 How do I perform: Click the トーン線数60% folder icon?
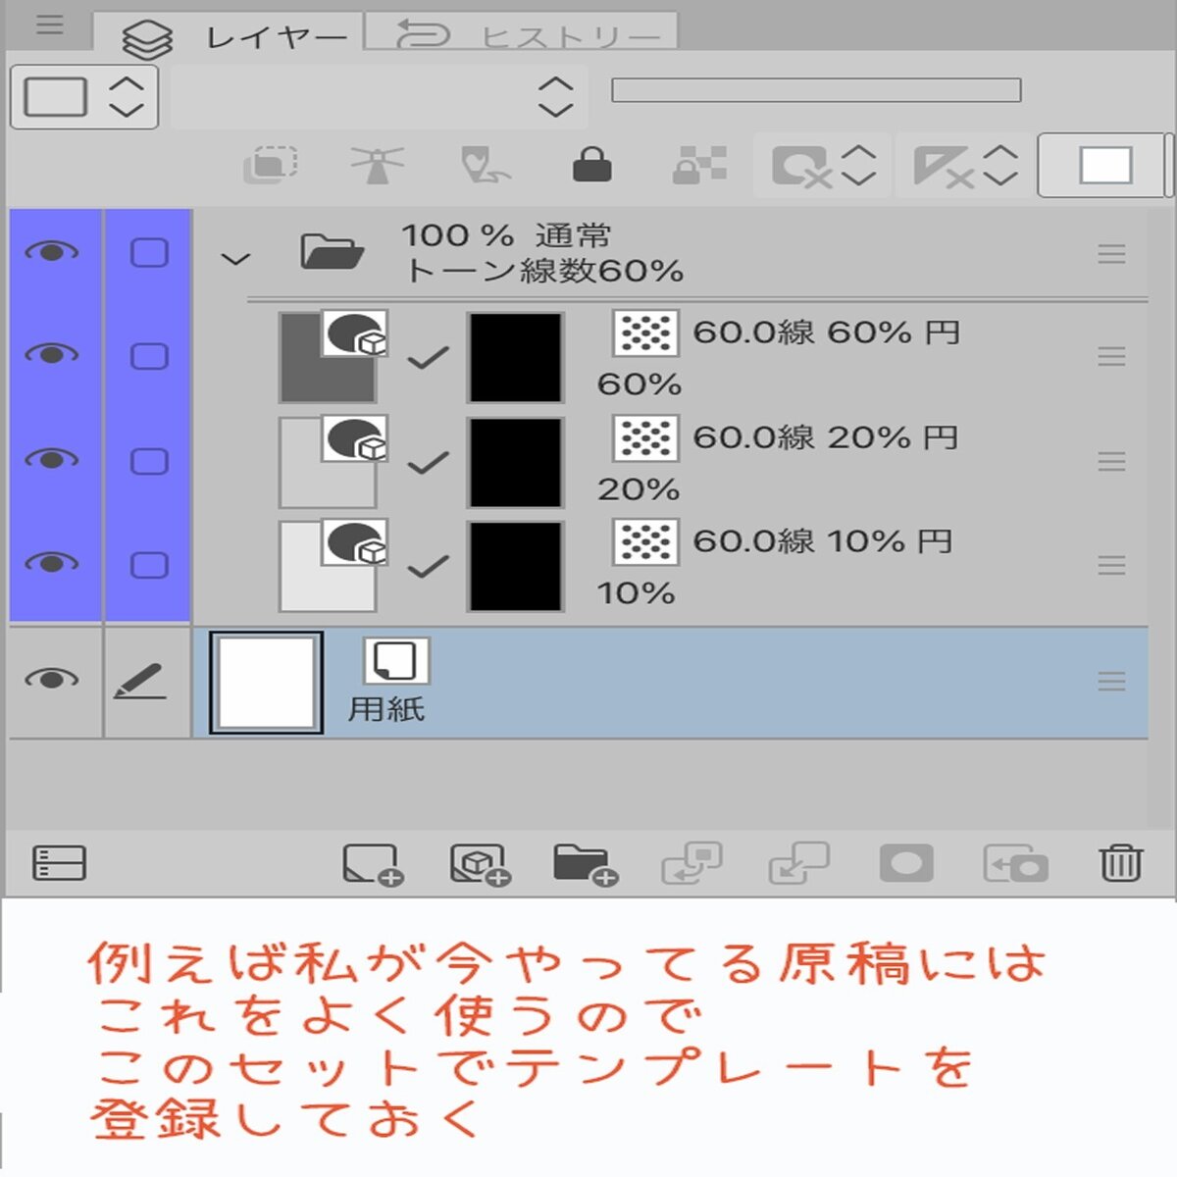tap(332, 251)
